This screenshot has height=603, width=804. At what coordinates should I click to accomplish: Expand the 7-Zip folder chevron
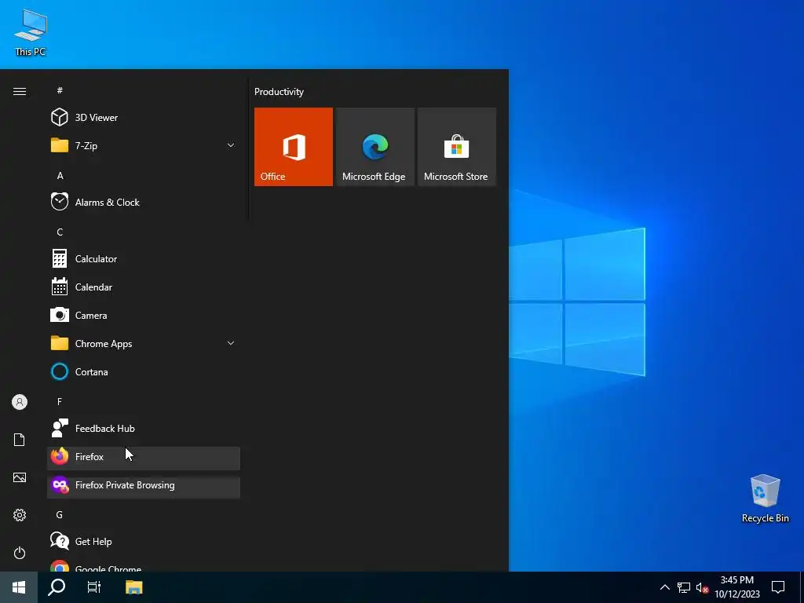(231, 145)
